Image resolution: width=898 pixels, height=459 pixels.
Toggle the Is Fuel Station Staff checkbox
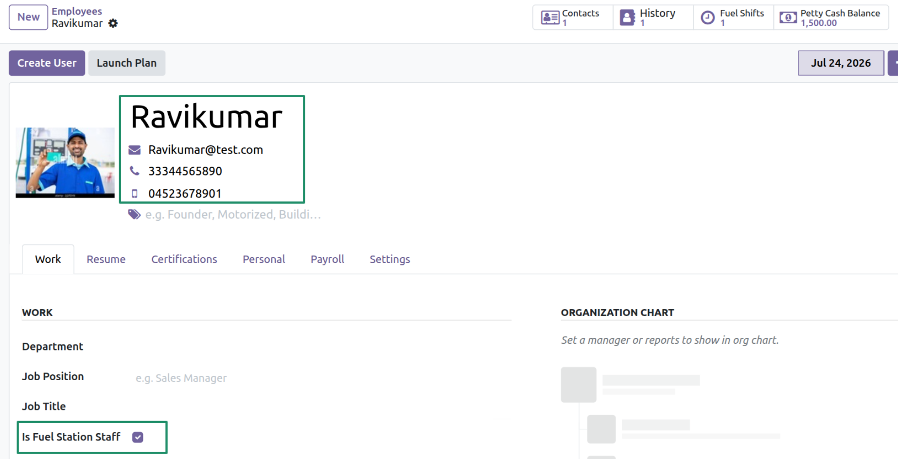click(138, 437)
